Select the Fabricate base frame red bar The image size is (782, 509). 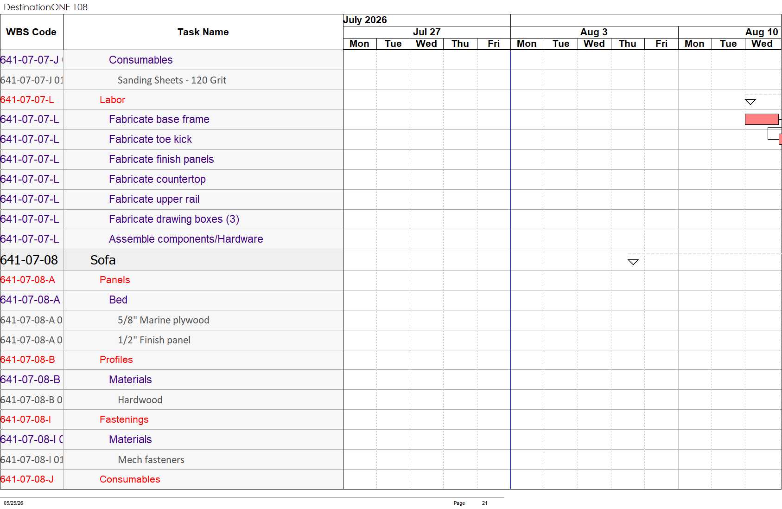pos(762,119)
